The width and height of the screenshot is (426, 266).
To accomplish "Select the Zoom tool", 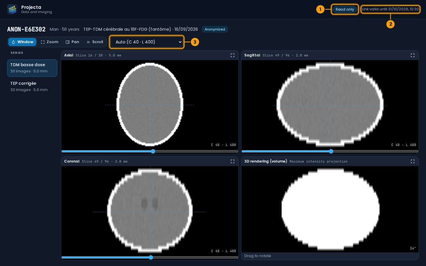I will click(x=49, y=42).
